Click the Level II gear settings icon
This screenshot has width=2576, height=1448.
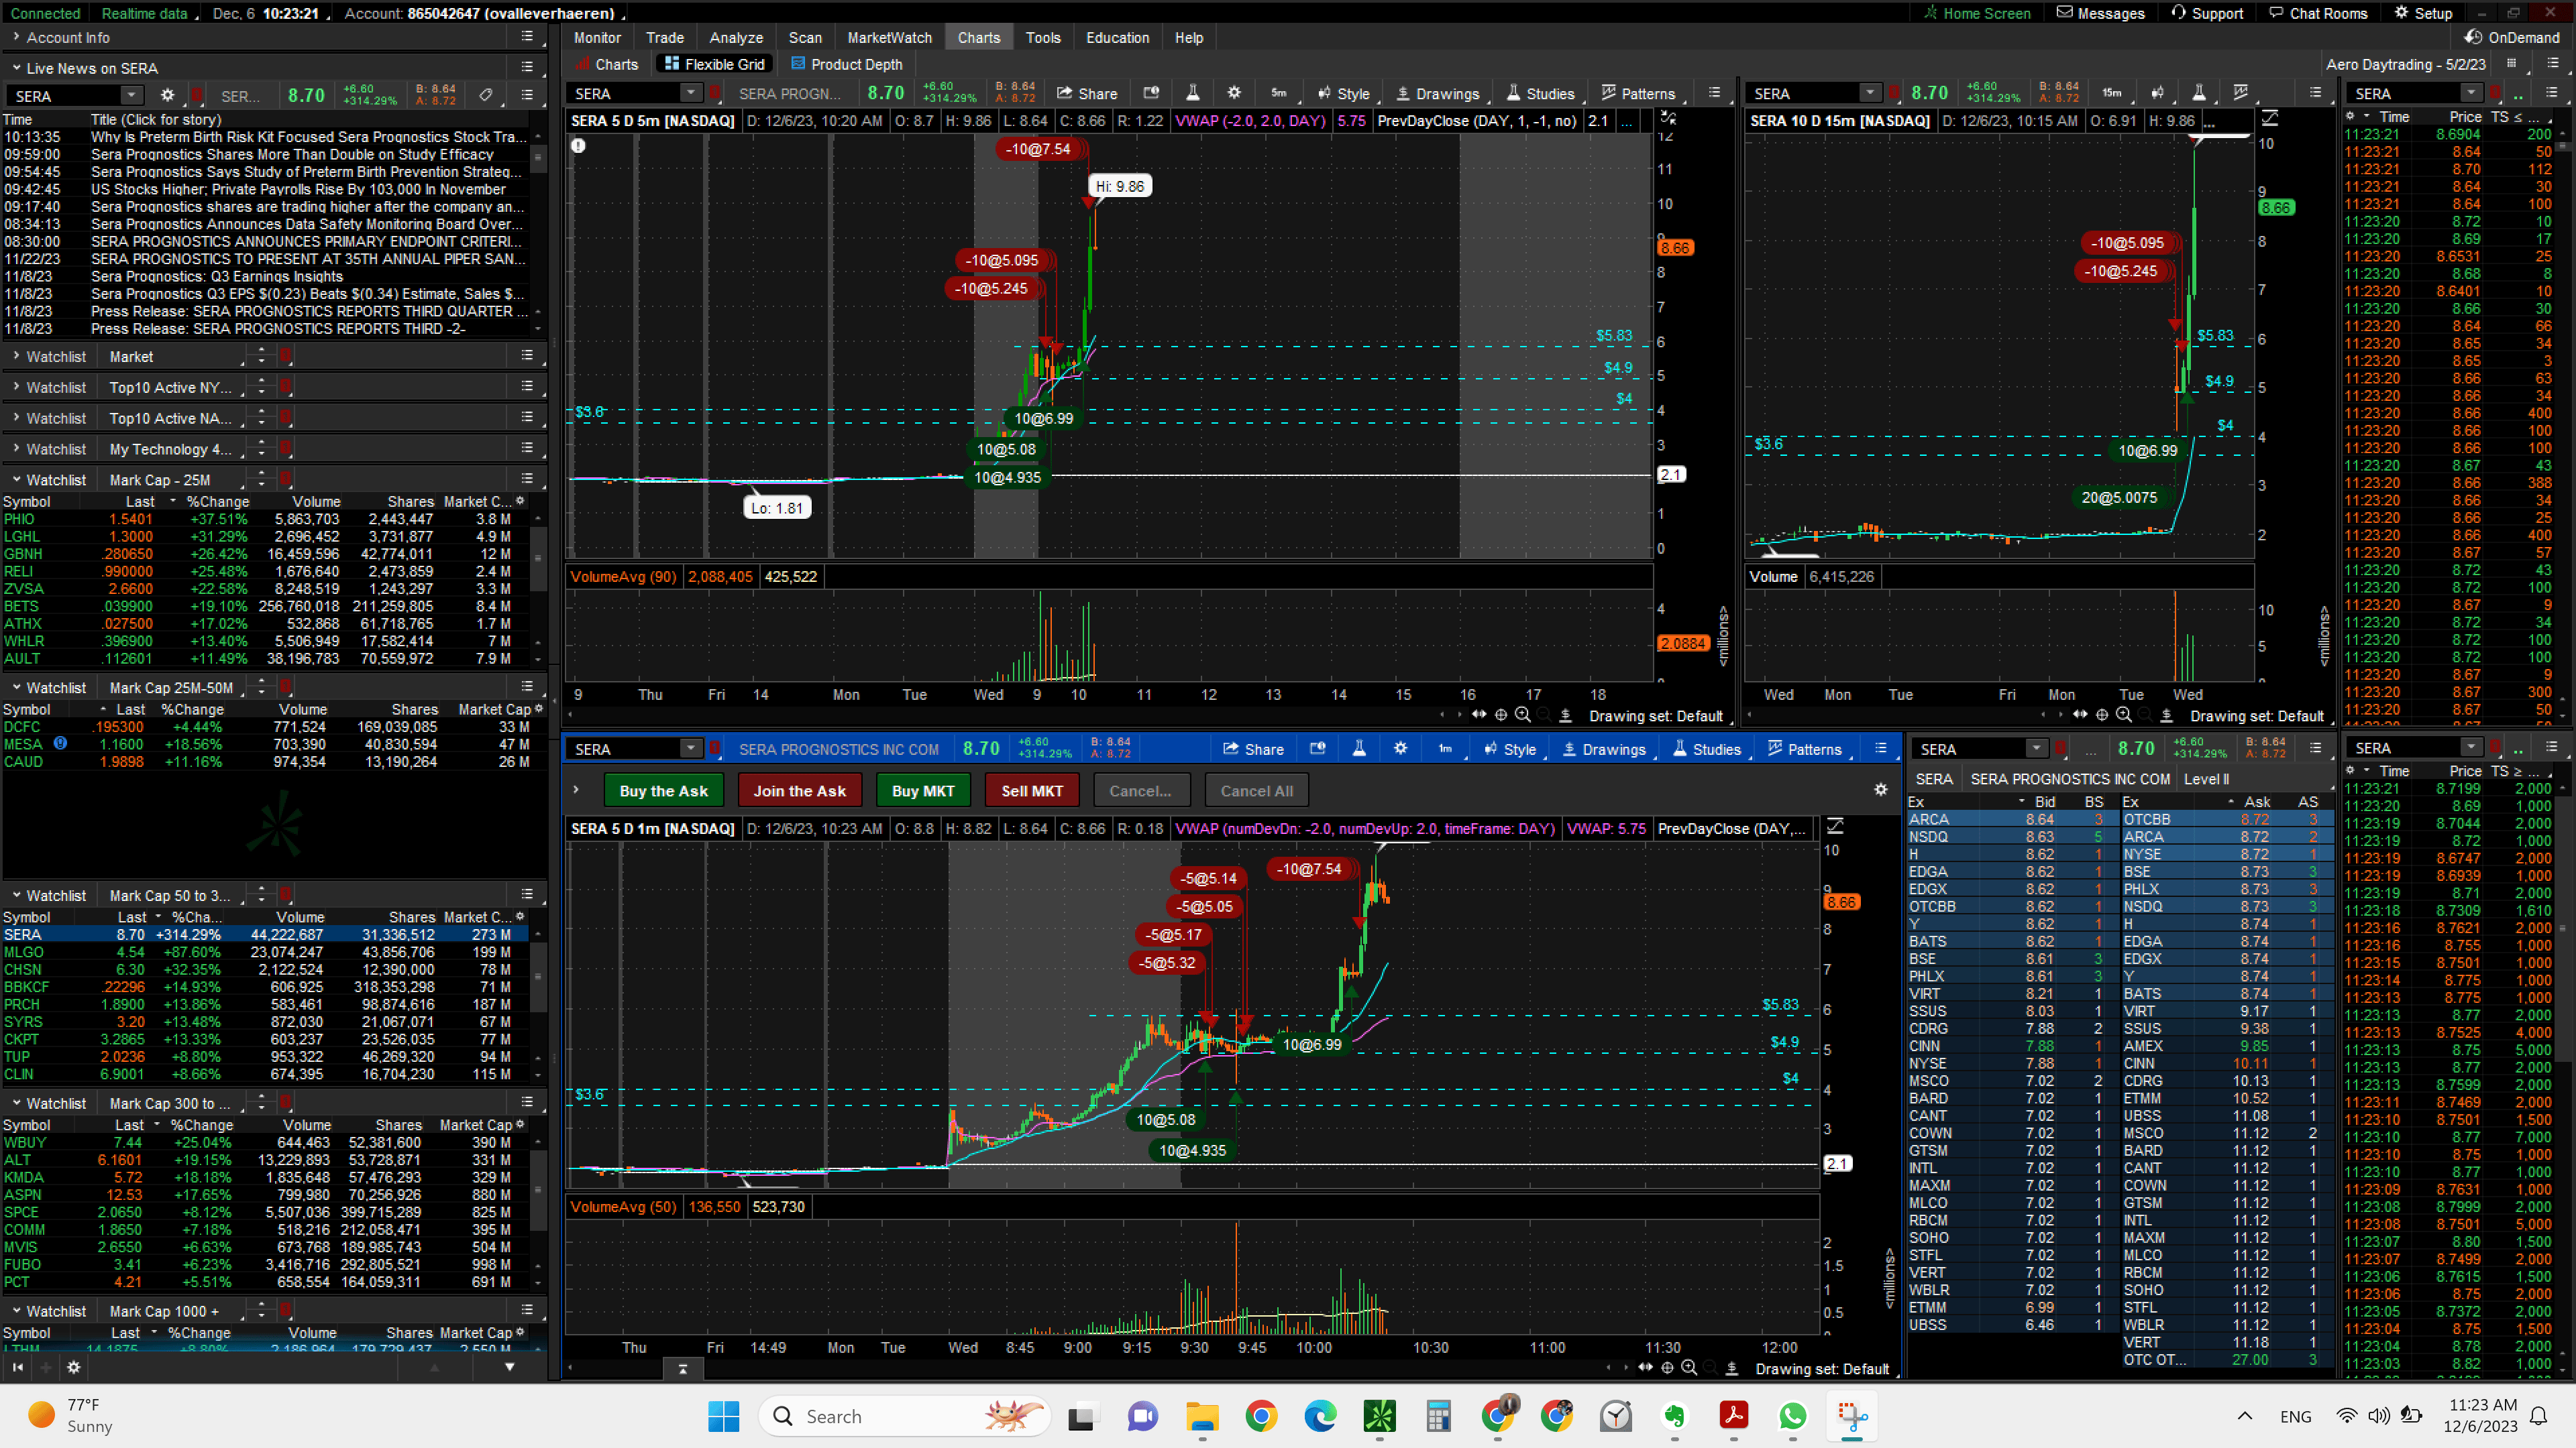(1880, 790)
